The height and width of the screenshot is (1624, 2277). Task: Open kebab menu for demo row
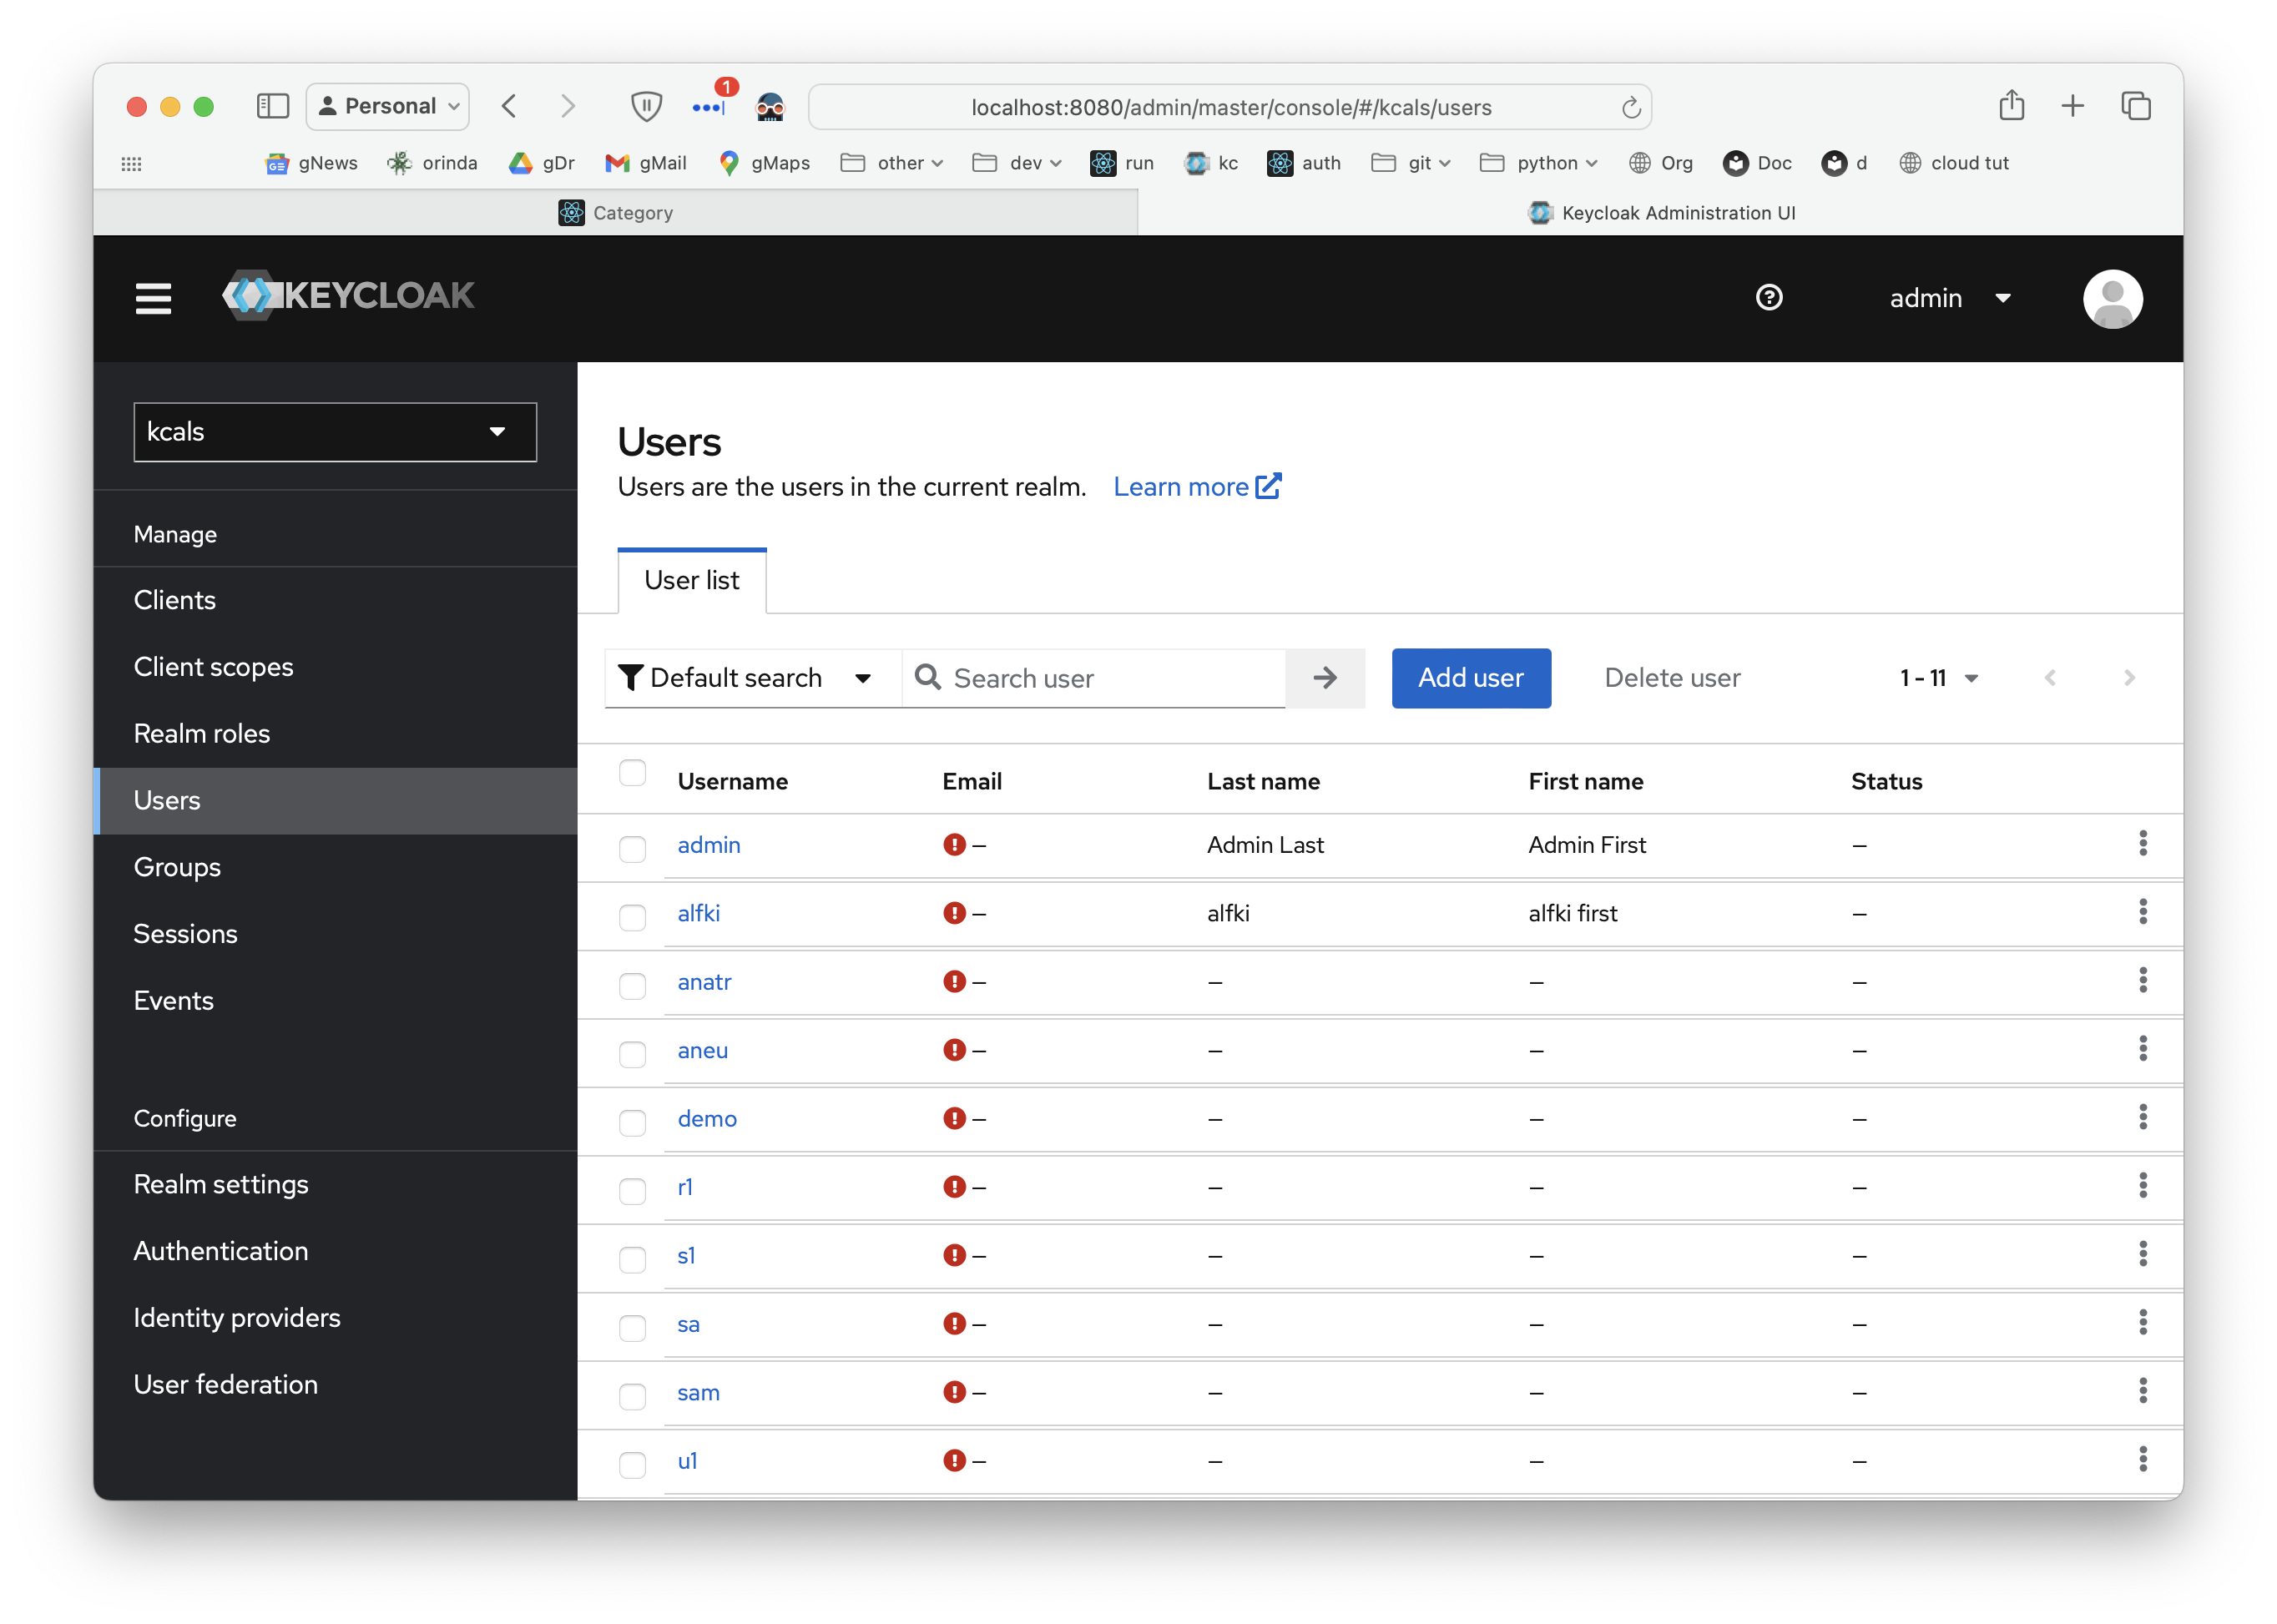(x=2142, y=1117)
